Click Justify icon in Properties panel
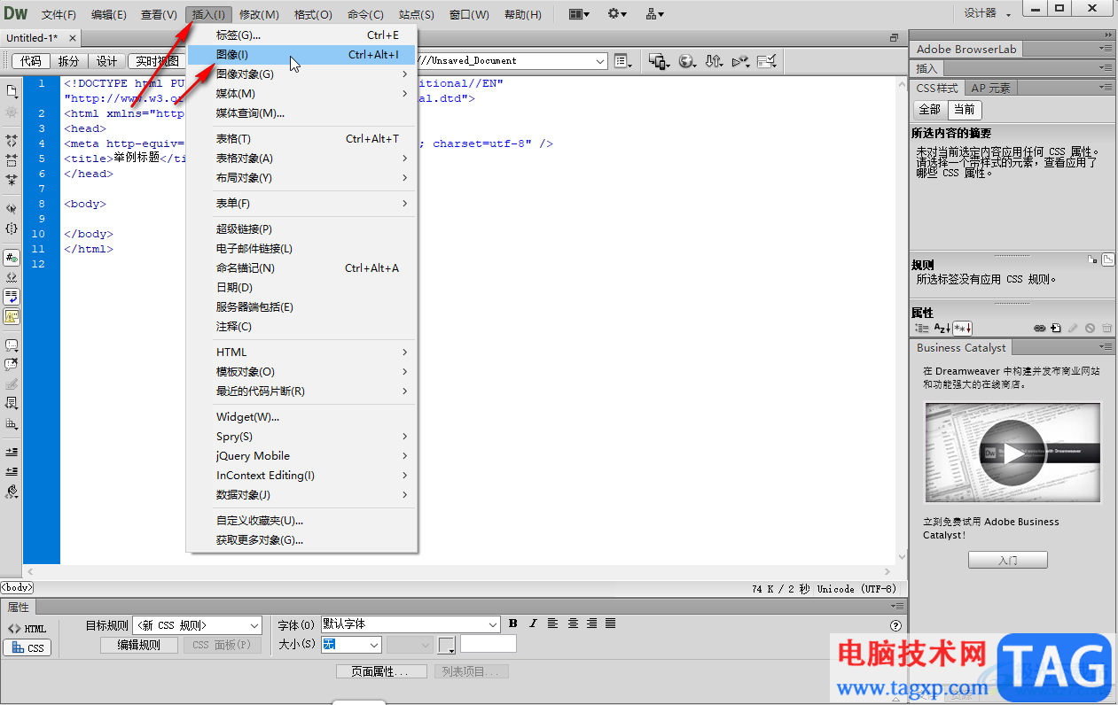The width and height of the screenshot is (1118, 705). pyautogui.click(x=610, y=624)
